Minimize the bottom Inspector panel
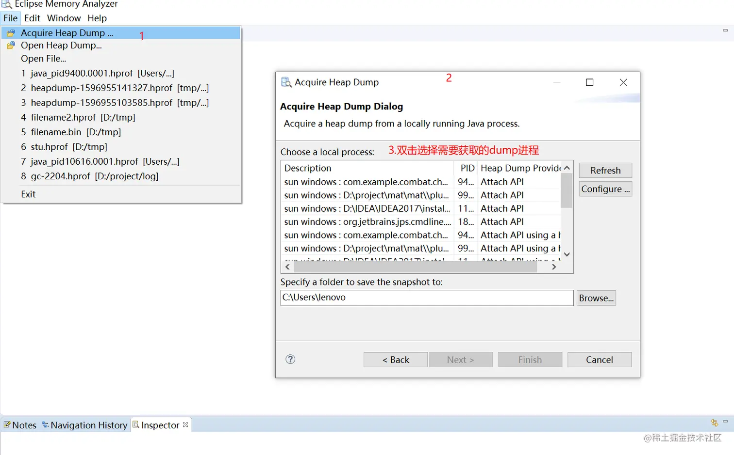Viewport: 734px width, 455px height. click(725, 422)
